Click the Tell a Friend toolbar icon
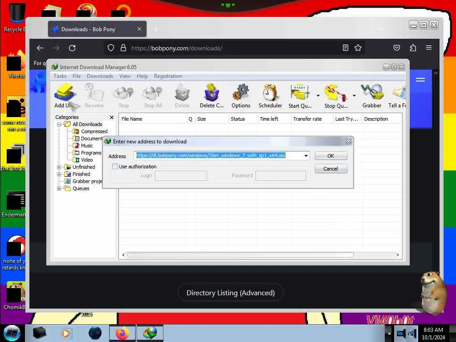Screen dimensions: 456x342 [x=397, y=96]
